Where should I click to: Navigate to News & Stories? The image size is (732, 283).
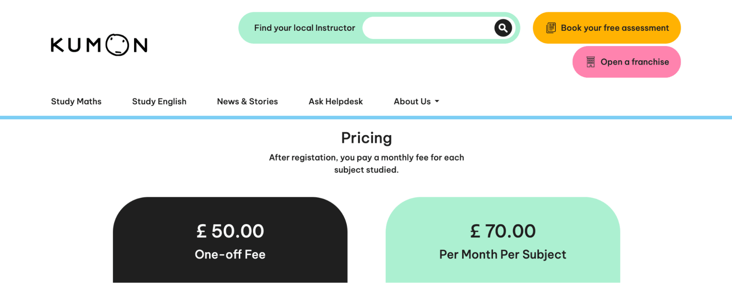[248, 101]
